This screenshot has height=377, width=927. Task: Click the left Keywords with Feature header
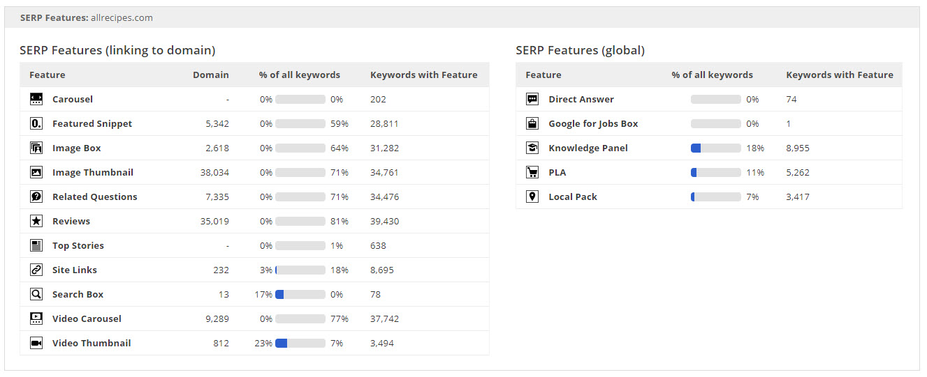click(x=423, y=75)
